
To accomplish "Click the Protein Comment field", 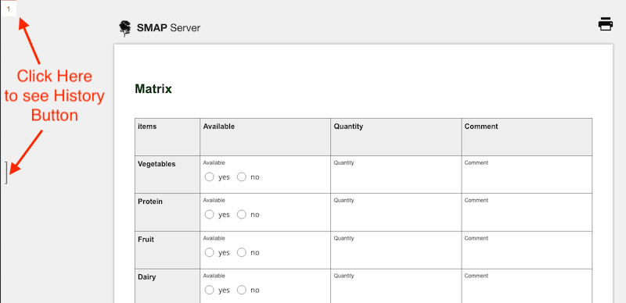I will (527, 212).
